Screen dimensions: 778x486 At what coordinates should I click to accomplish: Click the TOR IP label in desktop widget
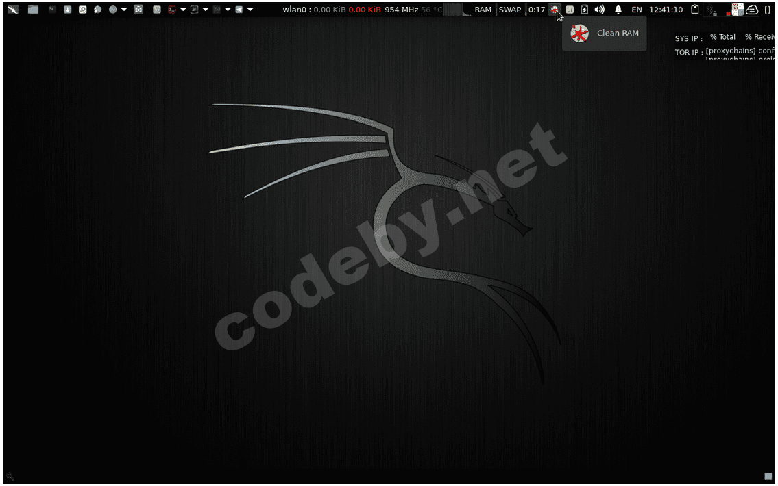click(x=689, y=52)
